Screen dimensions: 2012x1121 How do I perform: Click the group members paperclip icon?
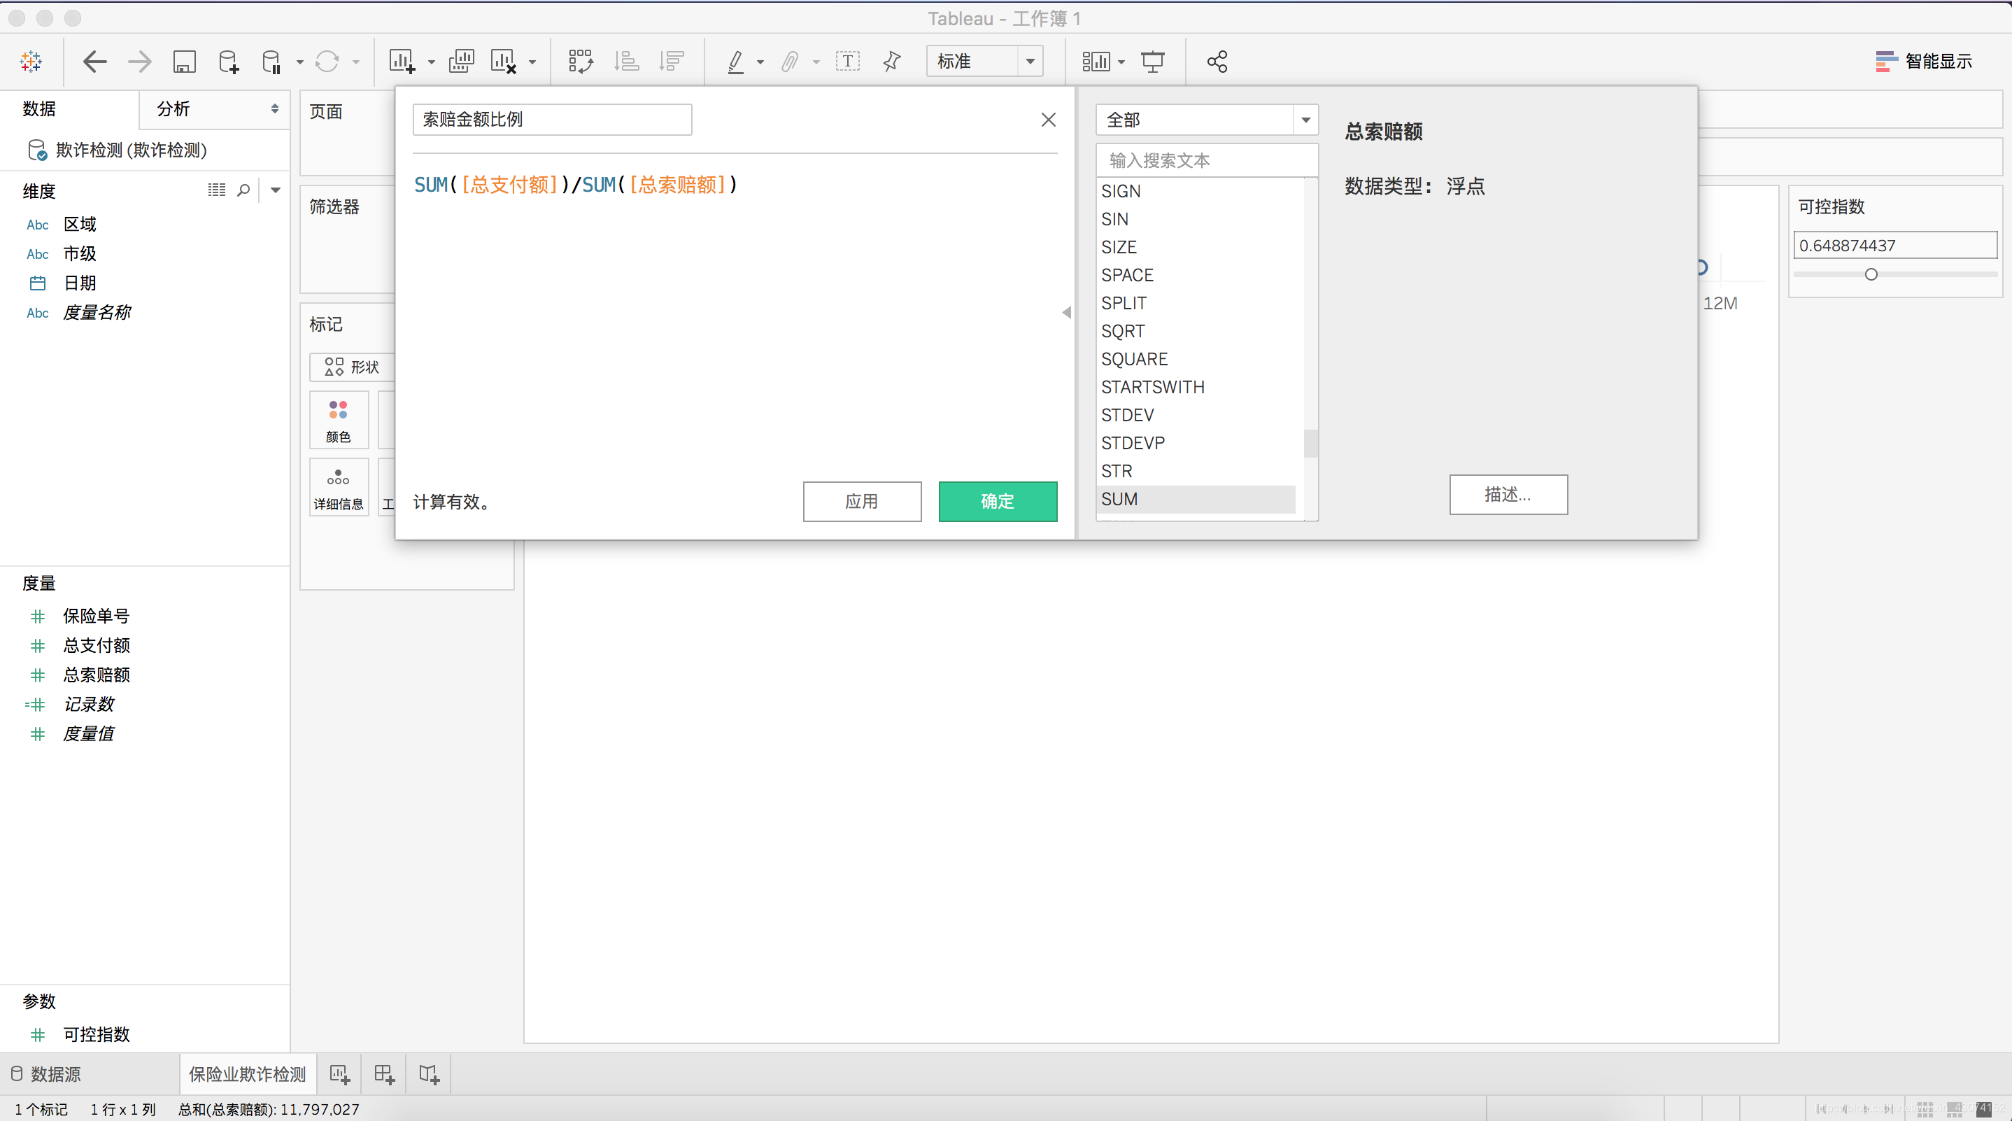(790, 61)
